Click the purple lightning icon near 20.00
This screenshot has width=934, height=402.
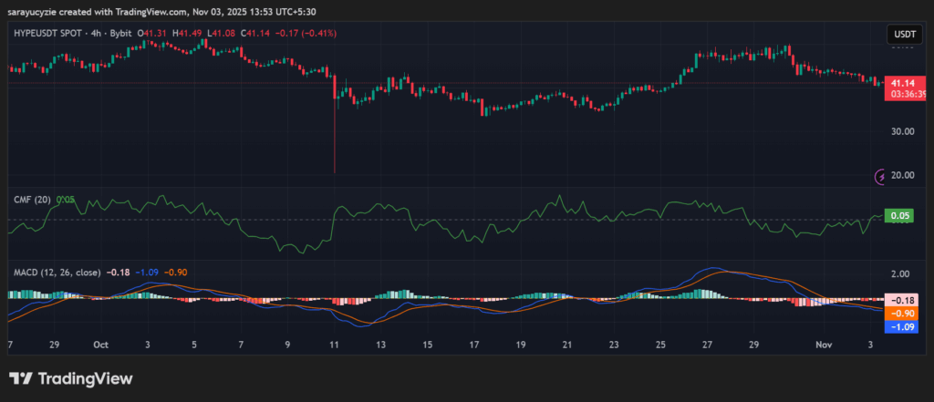tap(881, 176)
